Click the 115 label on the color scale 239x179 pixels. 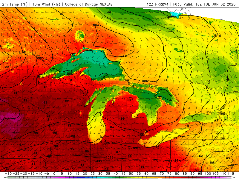pyautogui.click(x=231, y=174)
